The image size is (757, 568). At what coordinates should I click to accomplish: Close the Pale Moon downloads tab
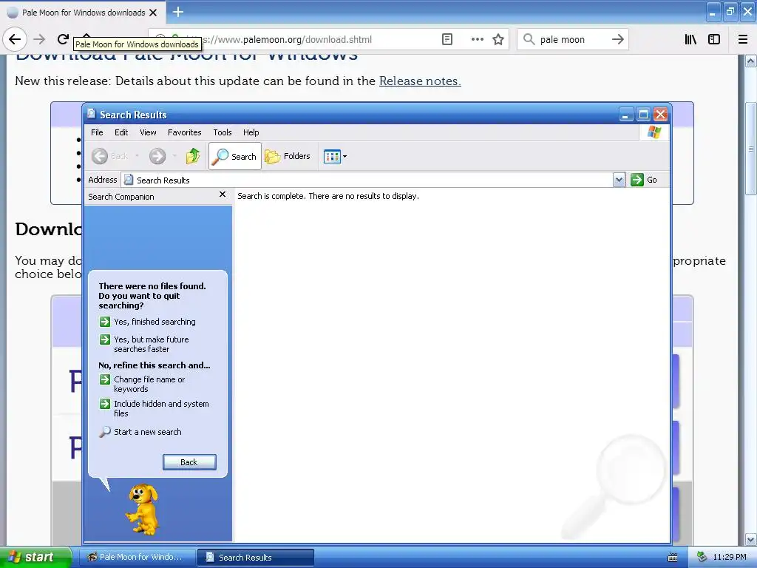[x=153, y=13]
